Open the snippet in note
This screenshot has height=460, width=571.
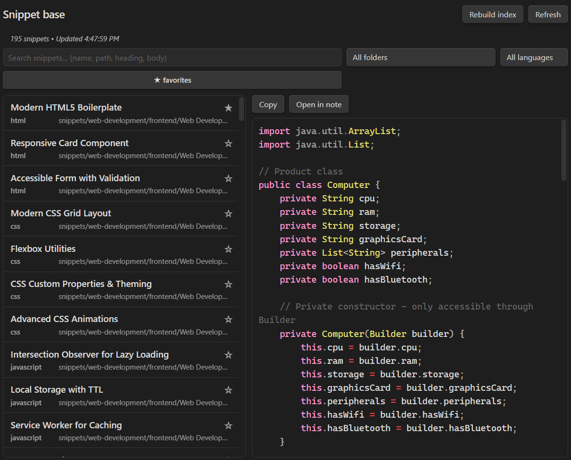[x=318, y=104]
